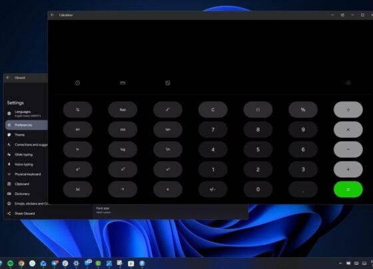Image resolution: width=373 pixels, height=269 pixels.
Task: Click the minus − operator button
Action: coord(348,150)
